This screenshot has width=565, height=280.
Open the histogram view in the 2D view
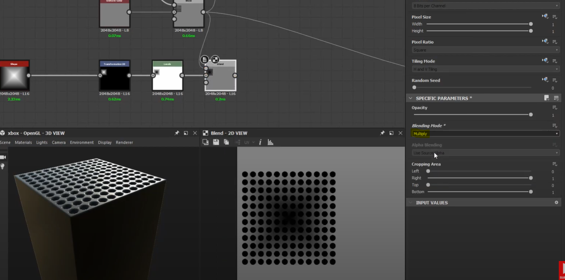[271, 142]
